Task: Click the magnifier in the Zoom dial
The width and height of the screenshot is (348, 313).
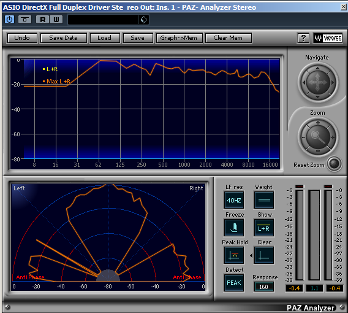Action: [318, 137]
